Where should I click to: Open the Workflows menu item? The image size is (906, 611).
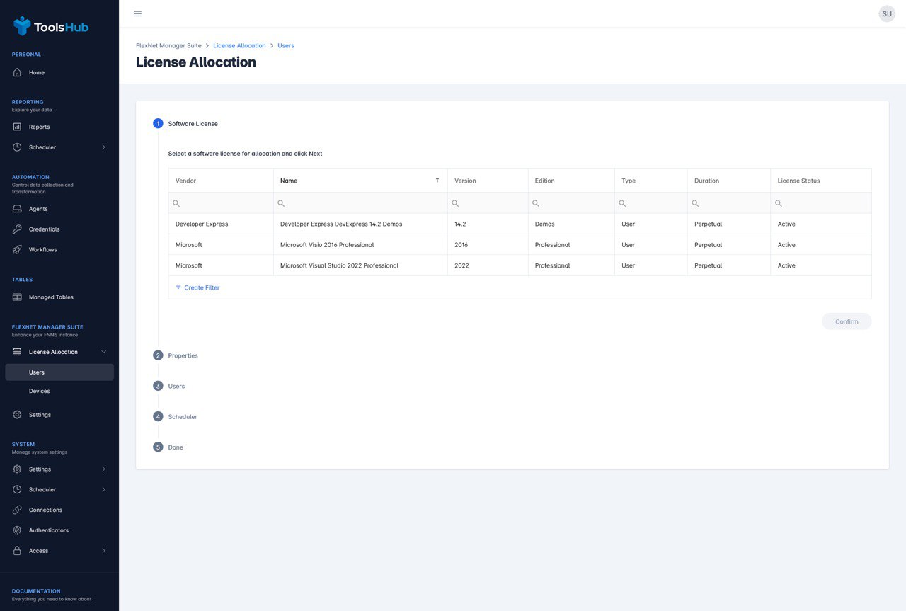[59, 250]
